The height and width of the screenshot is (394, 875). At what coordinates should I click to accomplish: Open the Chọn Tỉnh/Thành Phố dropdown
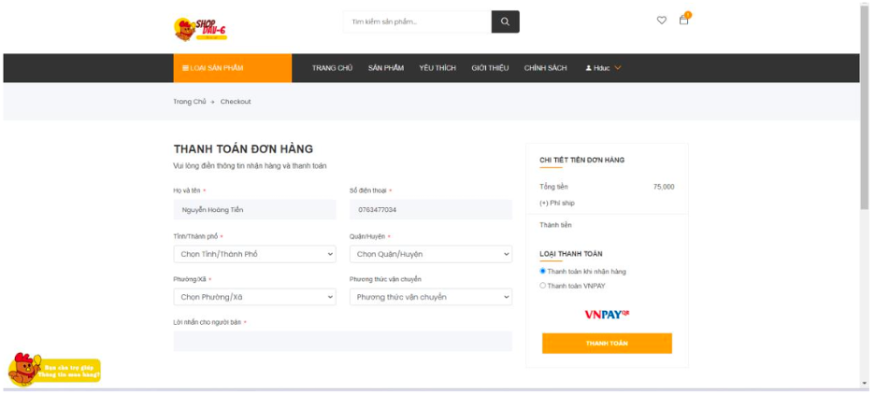pyautogui.click(x=254, y=254)
